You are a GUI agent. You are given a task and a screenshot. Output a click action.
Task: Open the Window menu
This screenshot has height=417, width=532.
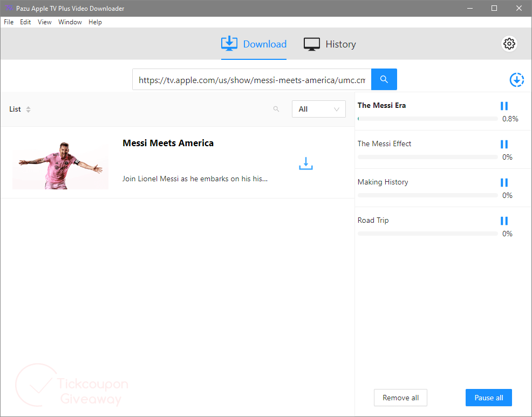(x=70, y=22)
